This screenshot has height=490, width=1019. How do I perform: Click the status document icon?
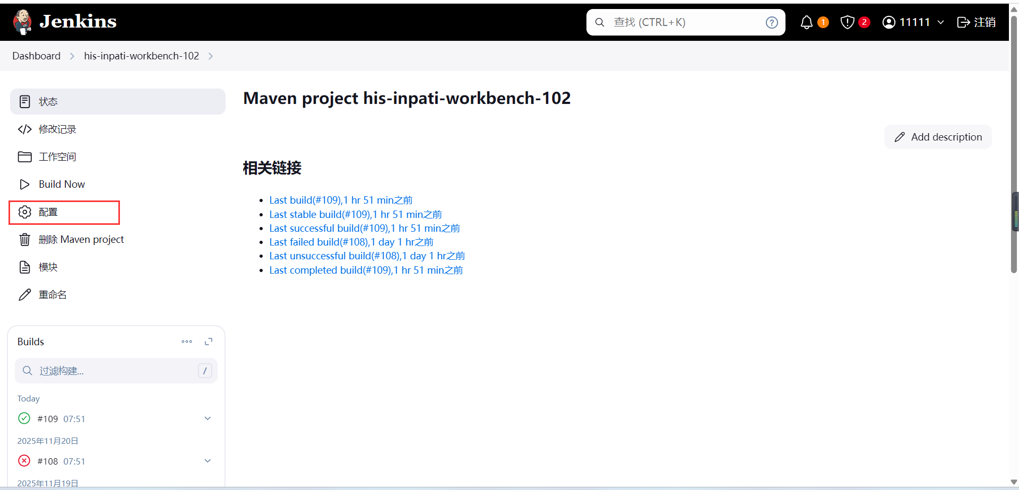[x=24, y=101]
